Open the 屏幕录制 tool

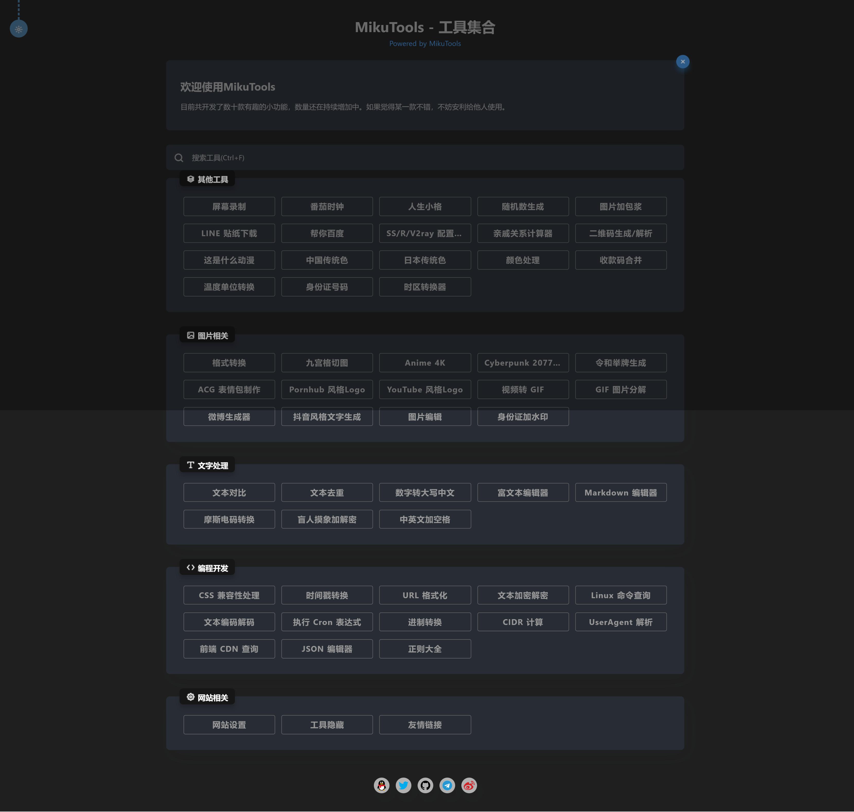click(x=229, y=206)
